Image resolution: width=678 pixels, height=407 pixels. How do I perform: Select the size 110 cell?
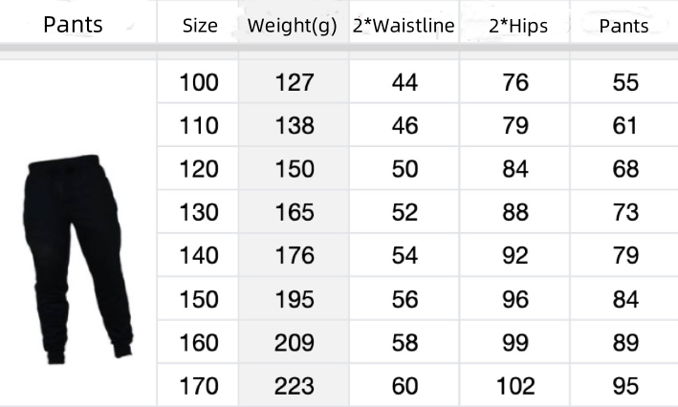(x=199, y=125)
